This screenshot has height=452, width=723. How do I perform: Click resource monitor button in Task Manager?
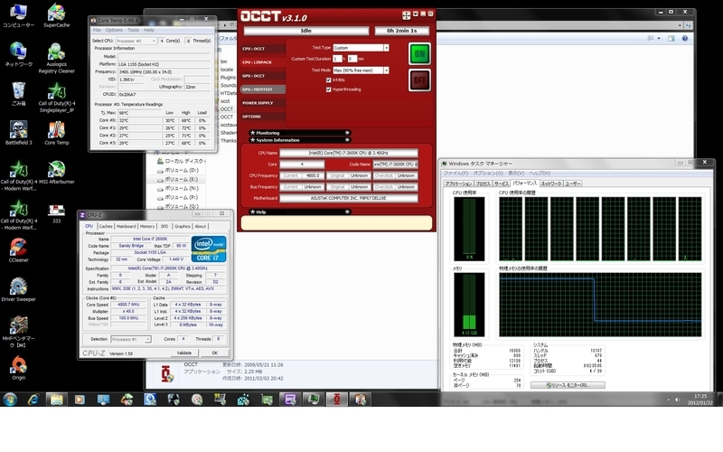568,385
